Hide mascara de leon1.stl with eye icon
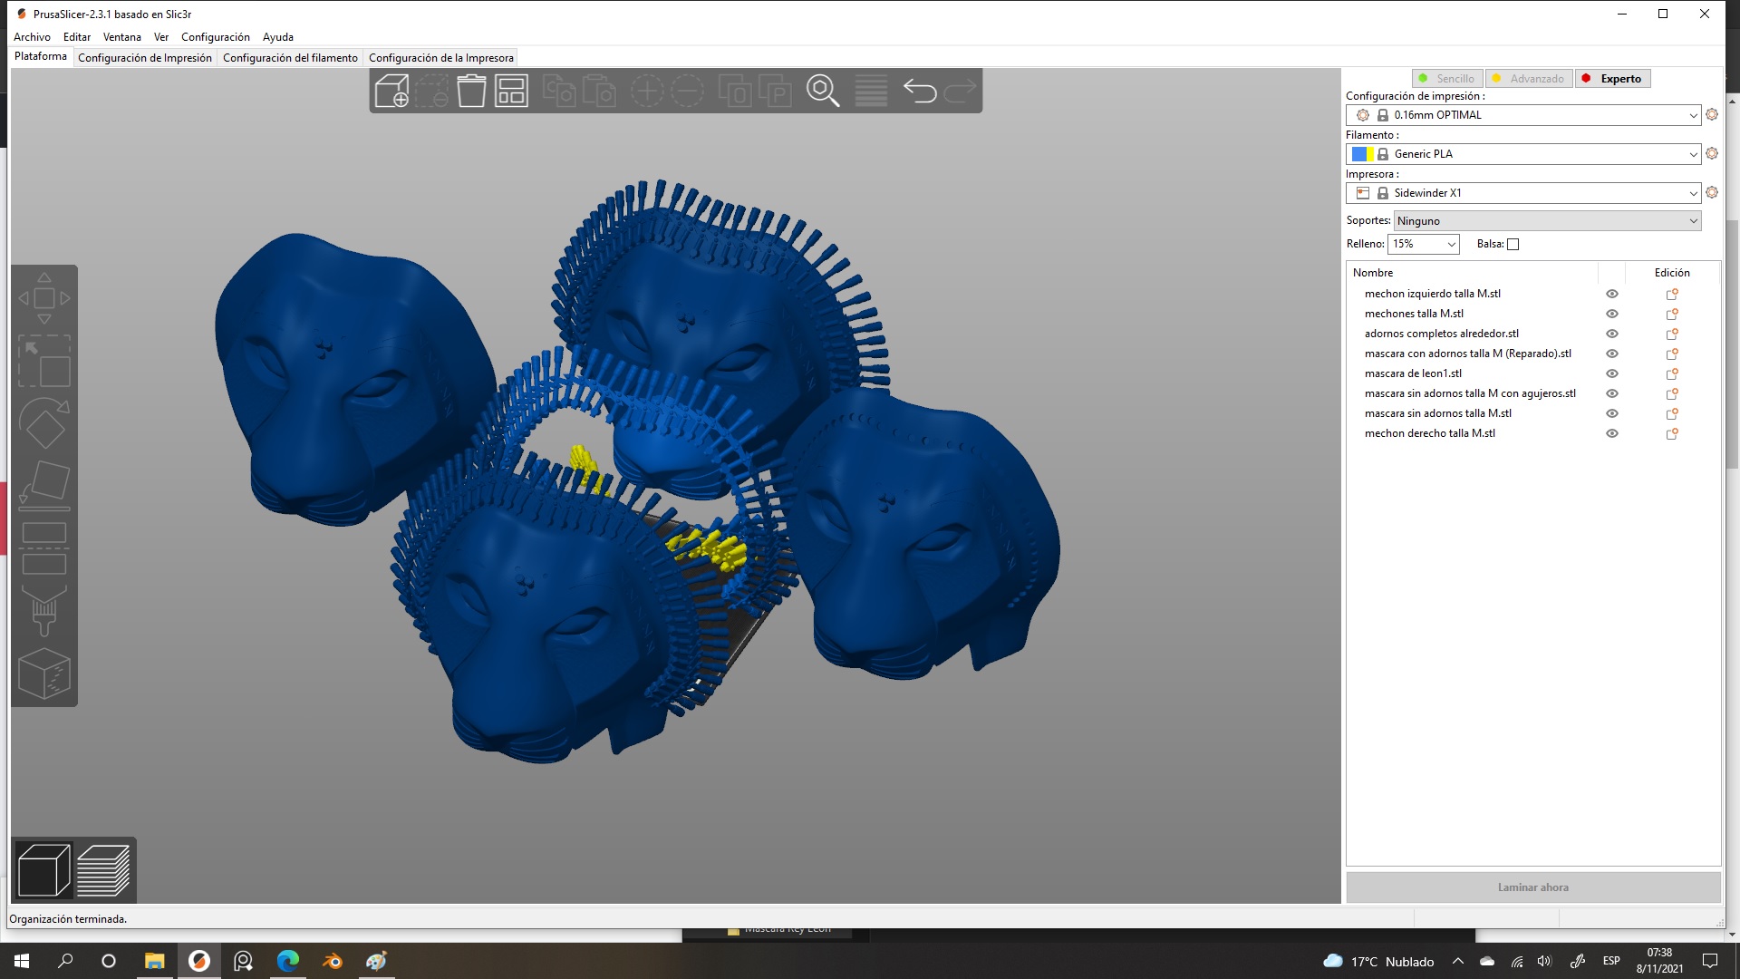Viewport: 1740px width, 979px height. (x=1612, y=373)
